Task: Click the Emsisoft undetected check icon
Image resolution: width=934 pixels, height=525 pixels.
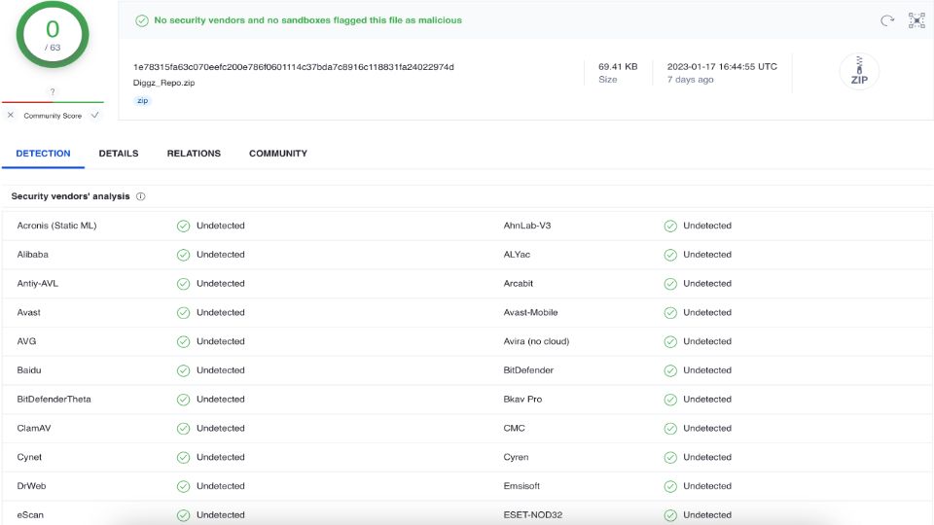Action: click(670, 486)
